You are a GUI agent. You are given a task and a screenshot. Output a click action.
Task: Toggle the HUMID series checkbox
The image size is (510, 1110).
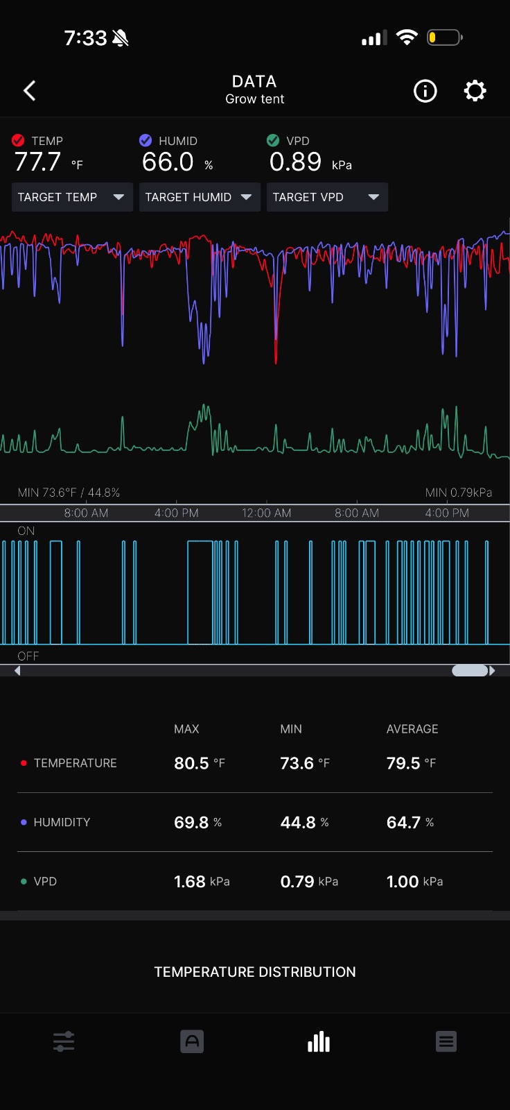[x=146, y=140]
